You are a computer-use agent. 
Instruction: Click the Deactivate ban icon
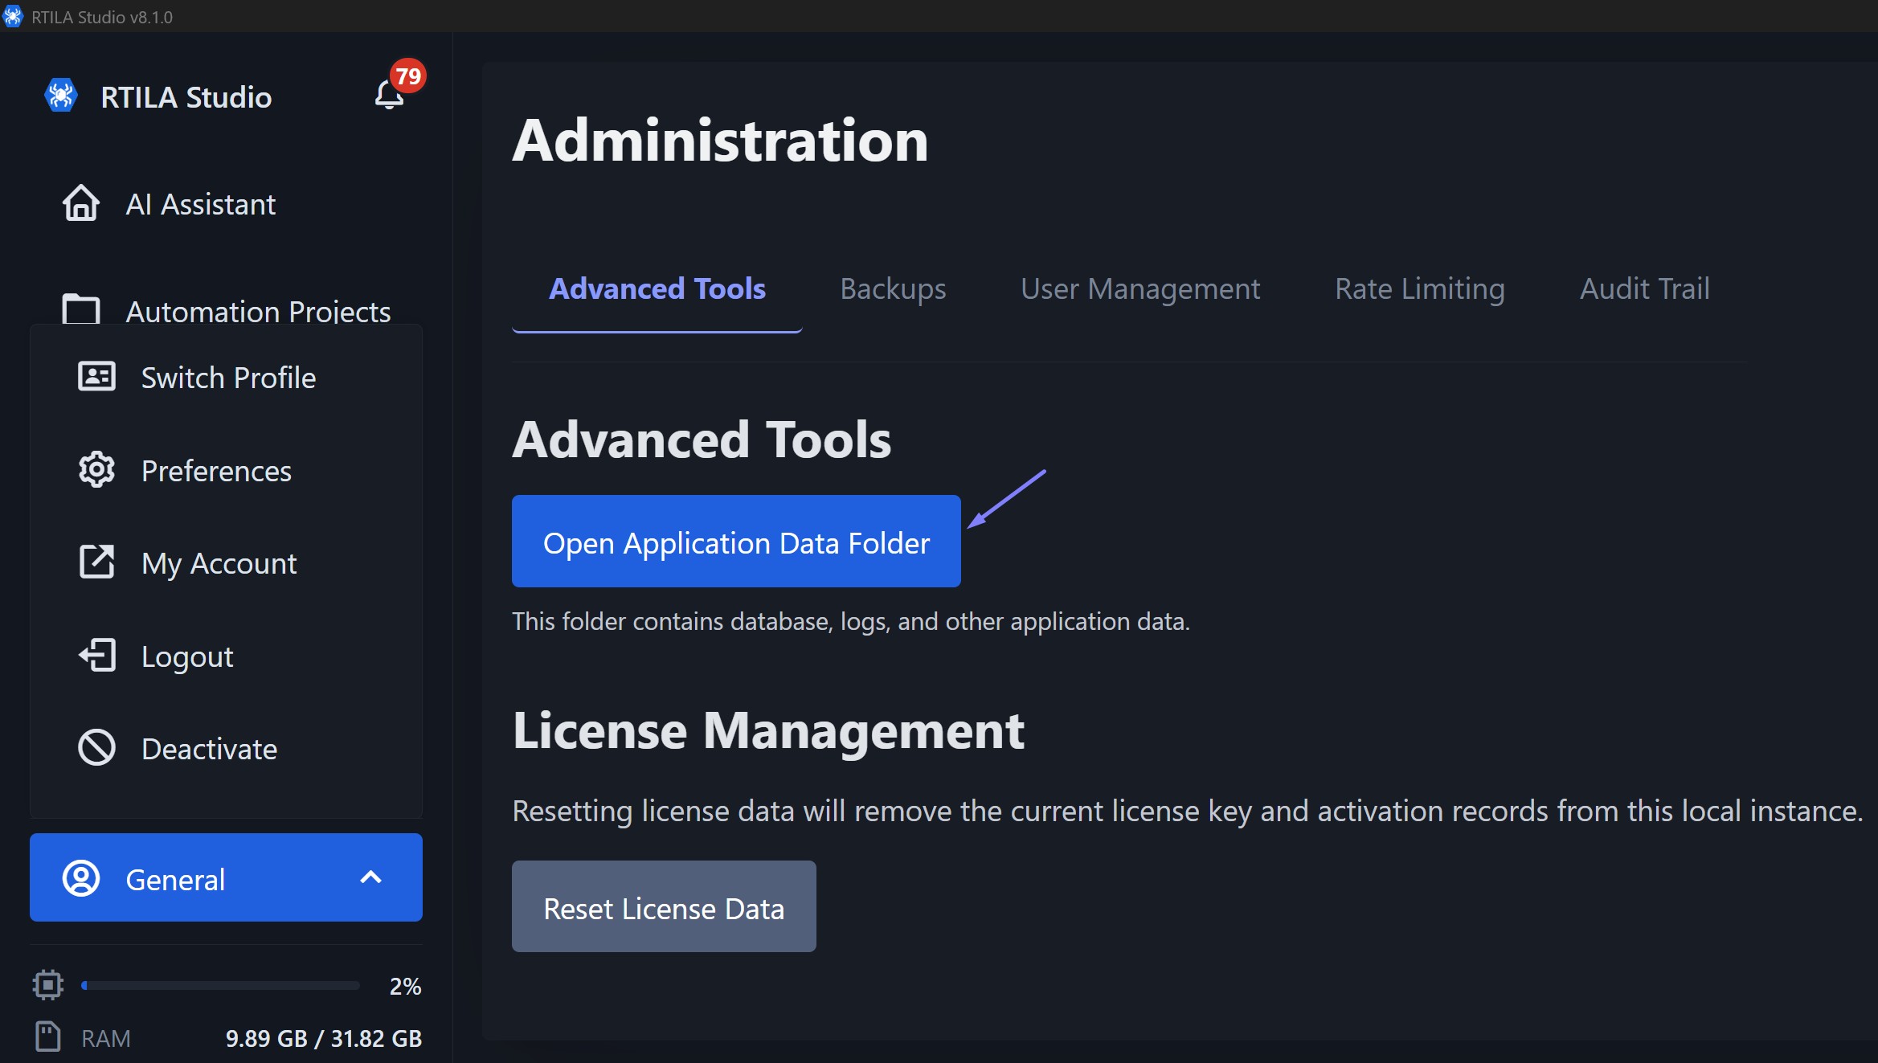96,747
